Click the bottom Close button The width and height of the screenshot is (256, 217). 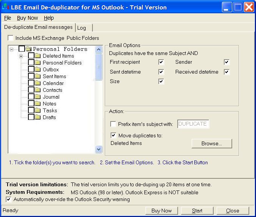tap(233, 211)
